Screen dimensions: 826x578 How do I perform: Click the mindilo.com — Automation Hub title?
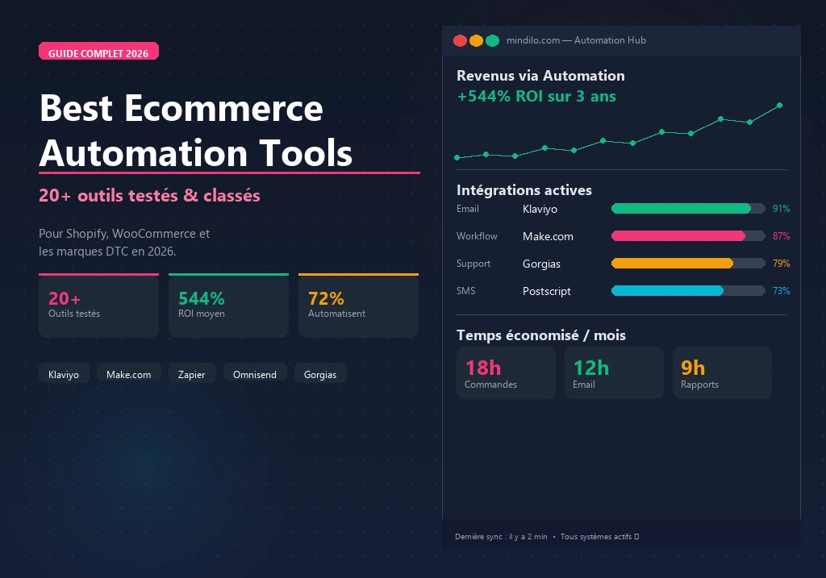point(576,40)
